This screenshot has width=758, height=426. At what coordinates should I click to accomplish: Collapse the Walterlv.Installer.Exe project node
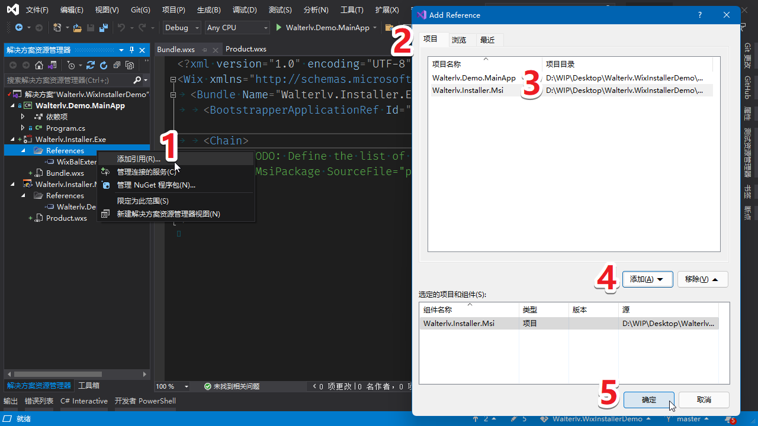point(13,140)
